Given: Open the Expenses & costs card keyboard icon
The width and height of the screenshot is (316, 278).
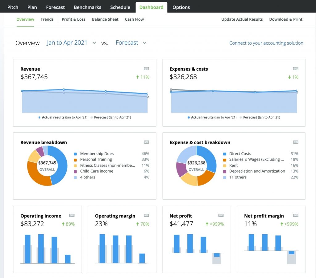Looking at the screenshot, I should tap(296, 69).
